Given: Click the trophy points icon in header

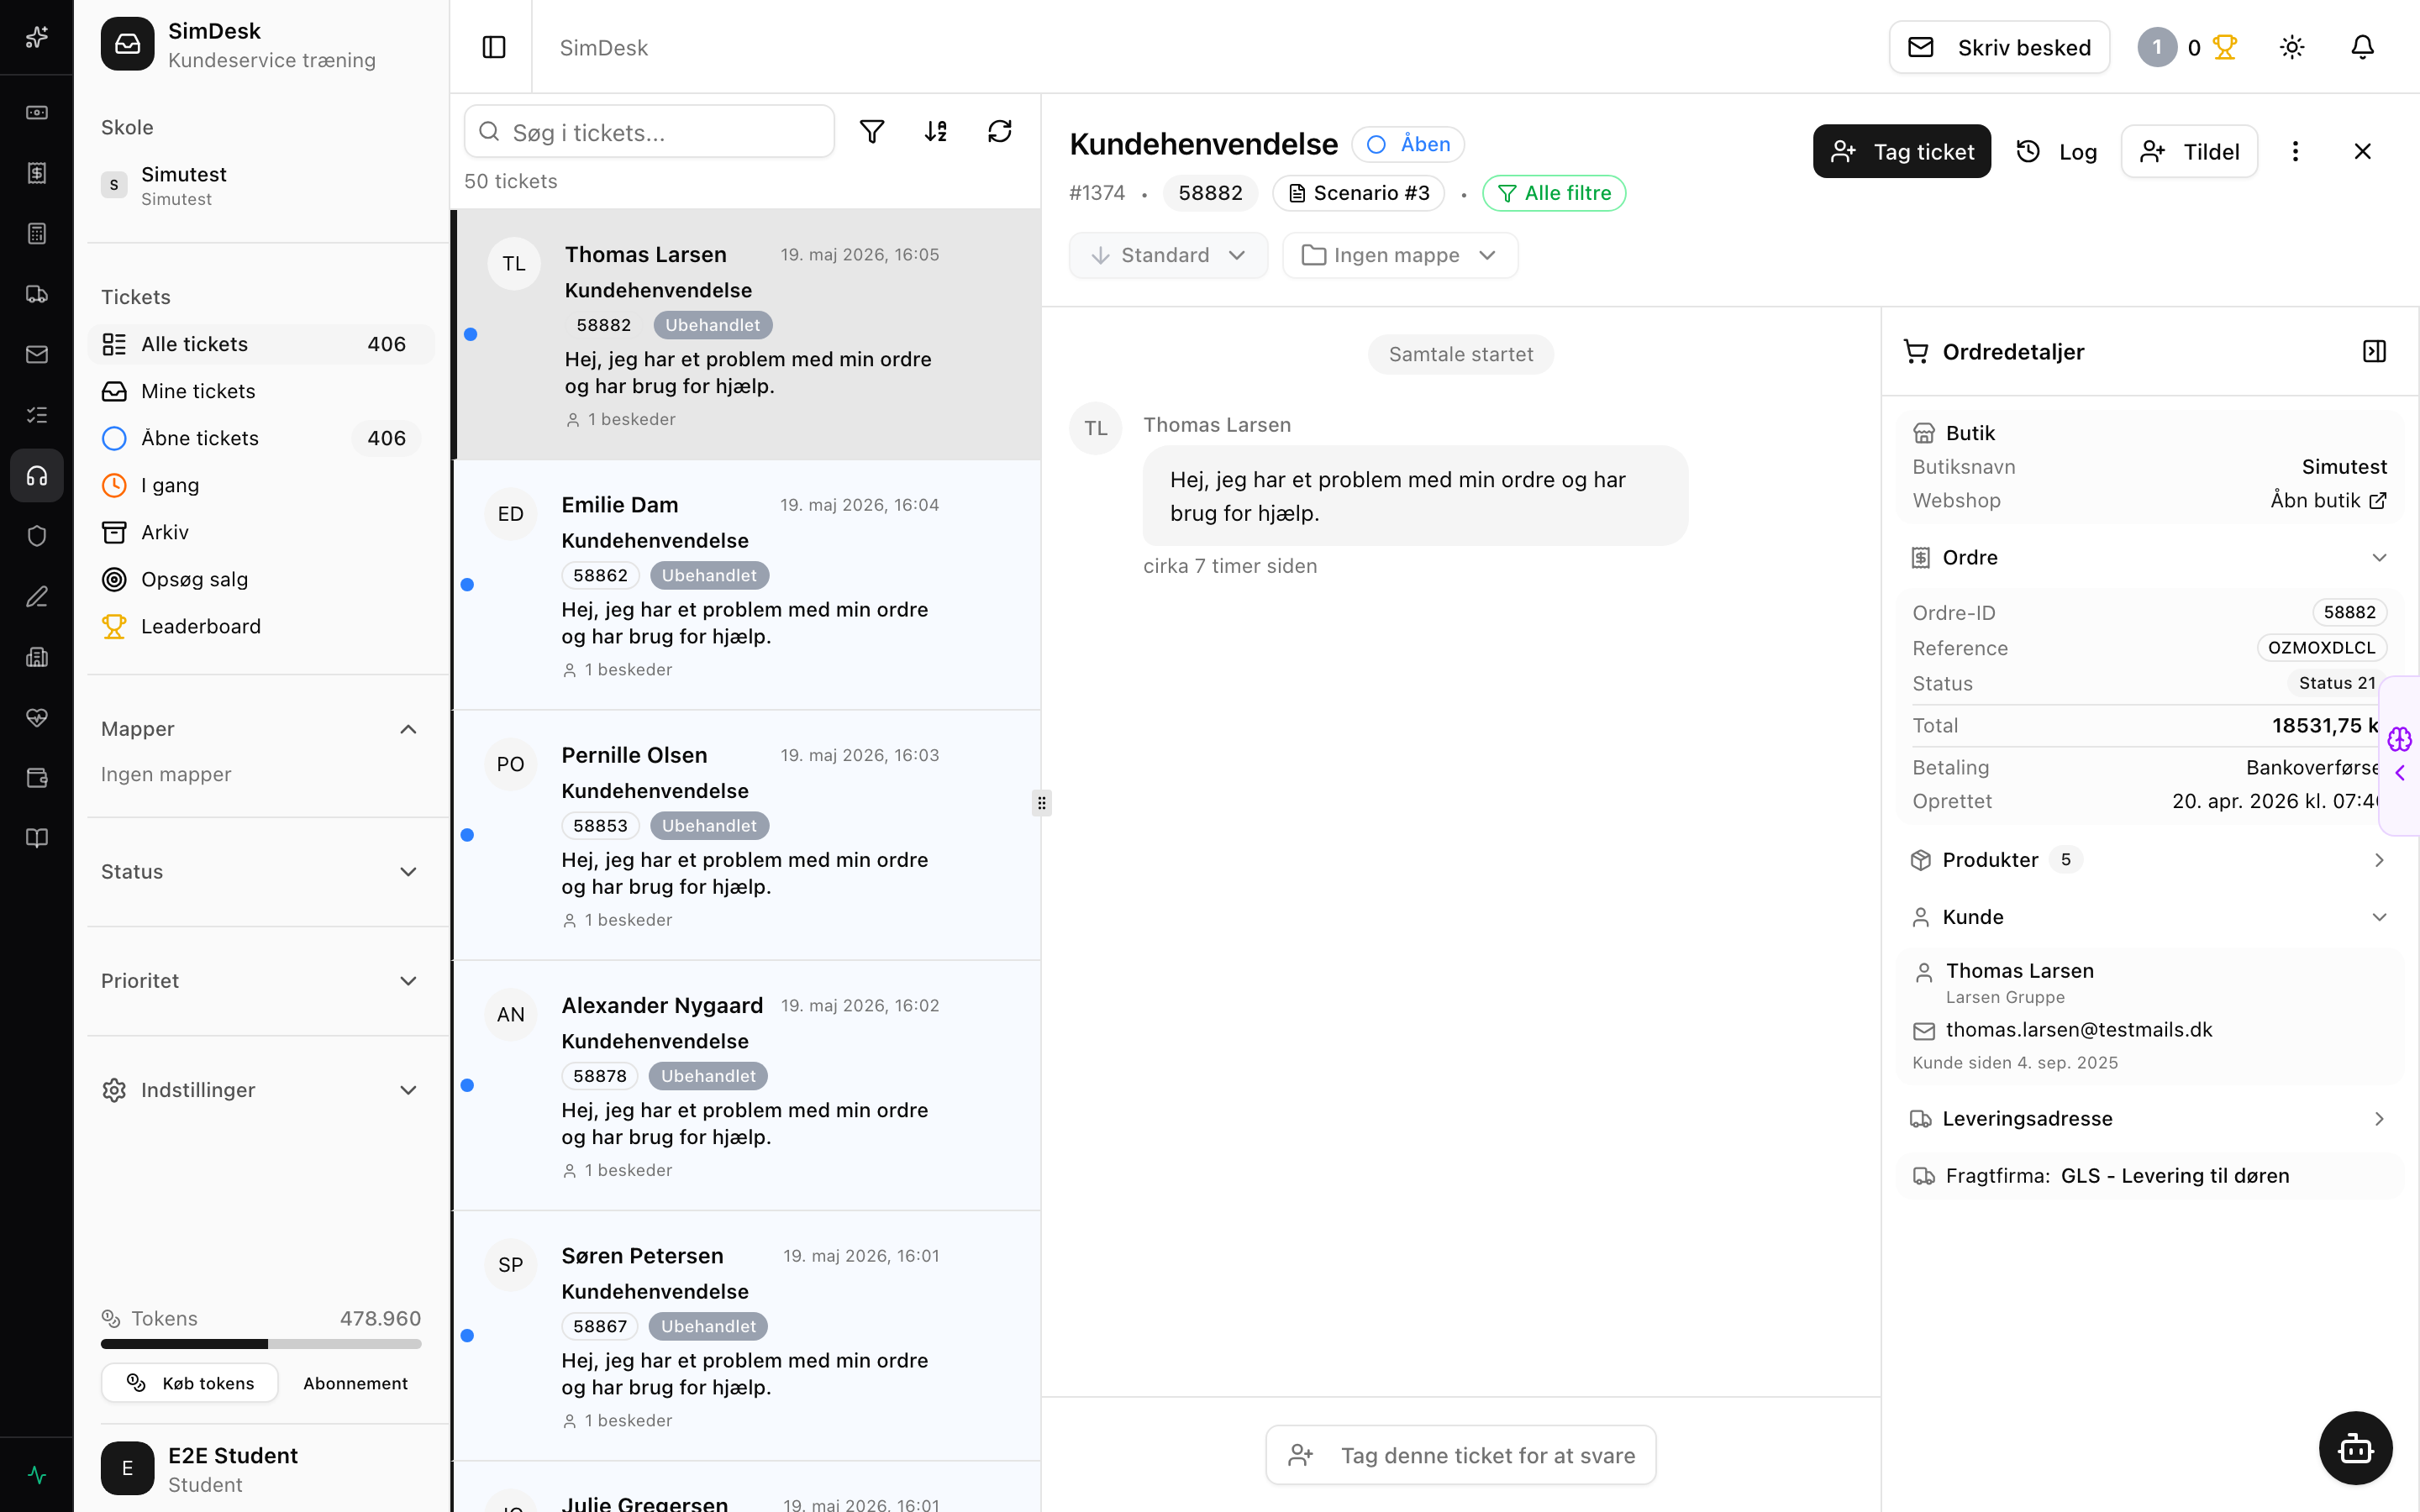Looking at the screenshot, I should pyautogui.click(x=2224, y=47).
